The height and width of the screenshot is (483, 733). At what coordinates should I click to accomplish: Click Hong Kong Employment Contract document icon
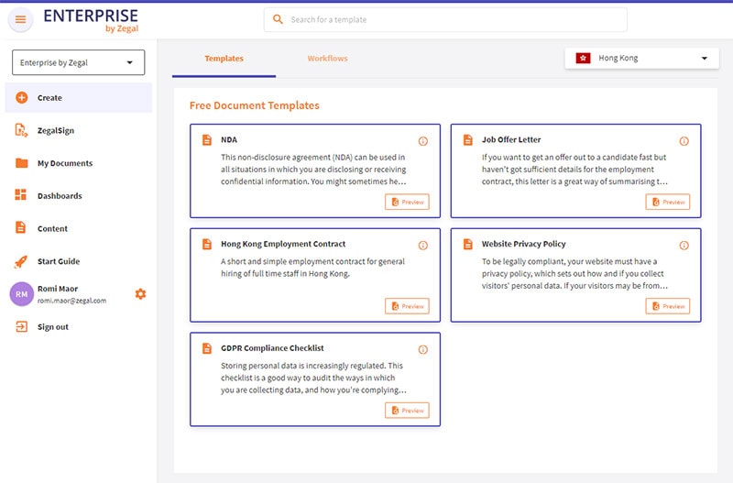pyautogui.click(x=207, y=244)
